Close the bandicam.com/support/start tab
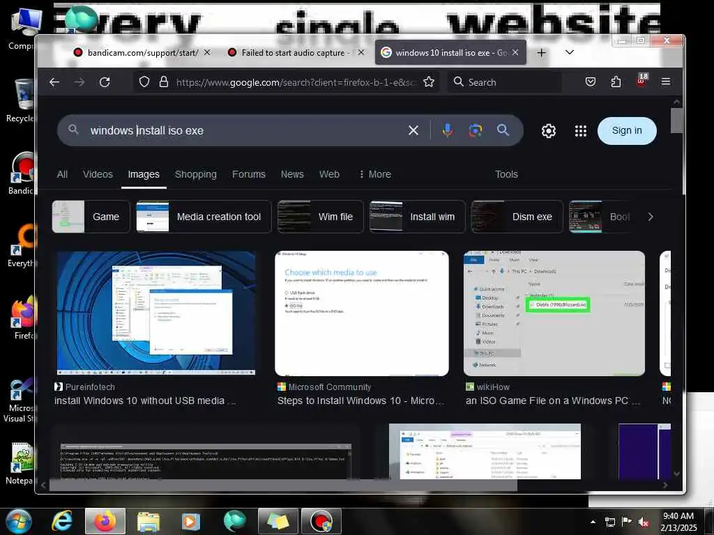Viewport: 714px width, 535px height. coord(207,52)
